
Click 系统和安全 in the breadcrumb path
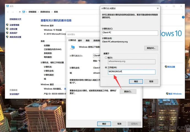pyautogui.click(x=45, y=12)
